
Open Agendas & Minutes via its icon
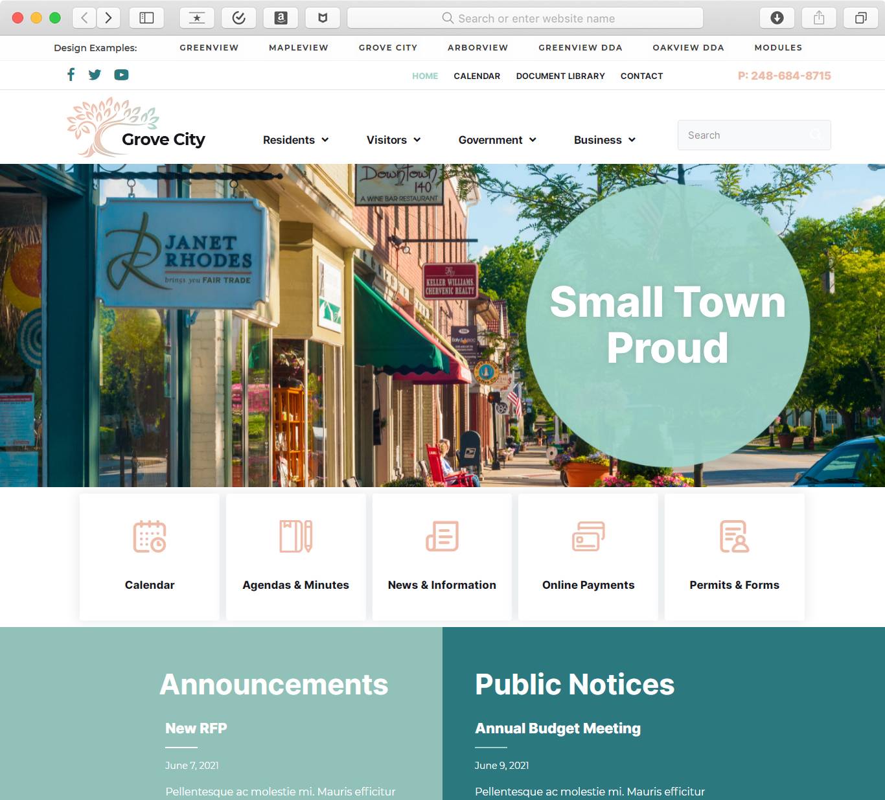[x=295, y=536]
